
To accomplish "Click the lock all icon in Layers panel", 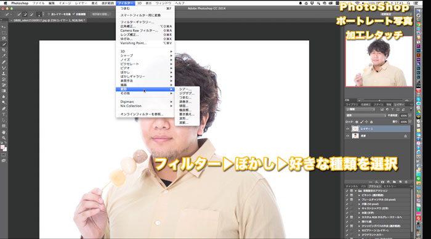I will click(371, 121).
